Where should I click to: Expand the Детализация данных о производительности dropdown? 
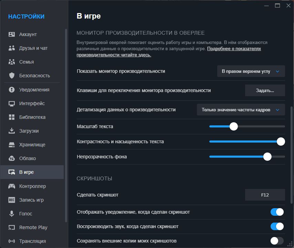click(x=240, y=110)
